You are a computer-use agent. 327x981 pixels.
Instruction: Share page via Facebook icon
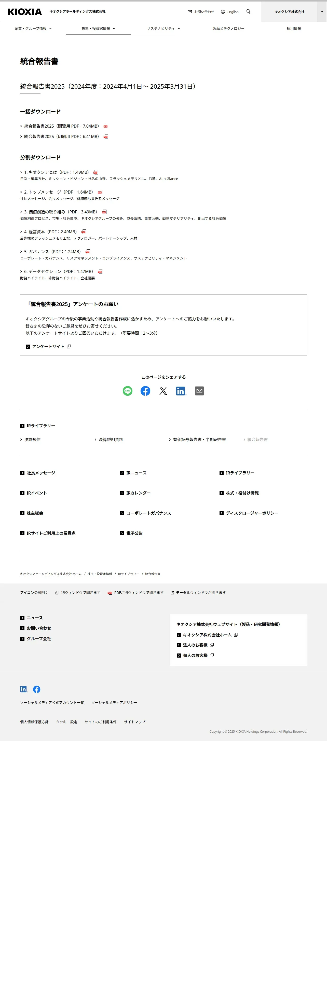145,391
